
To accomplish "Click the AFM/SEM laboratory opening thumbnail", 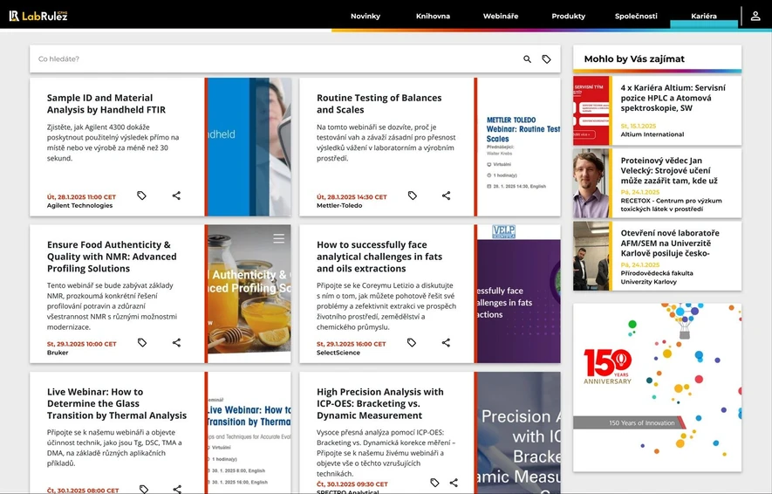I will [x=591, y=256].
